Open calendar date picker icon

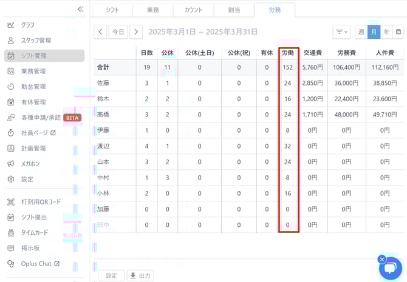pyautogui.click(x=398, y=32)
